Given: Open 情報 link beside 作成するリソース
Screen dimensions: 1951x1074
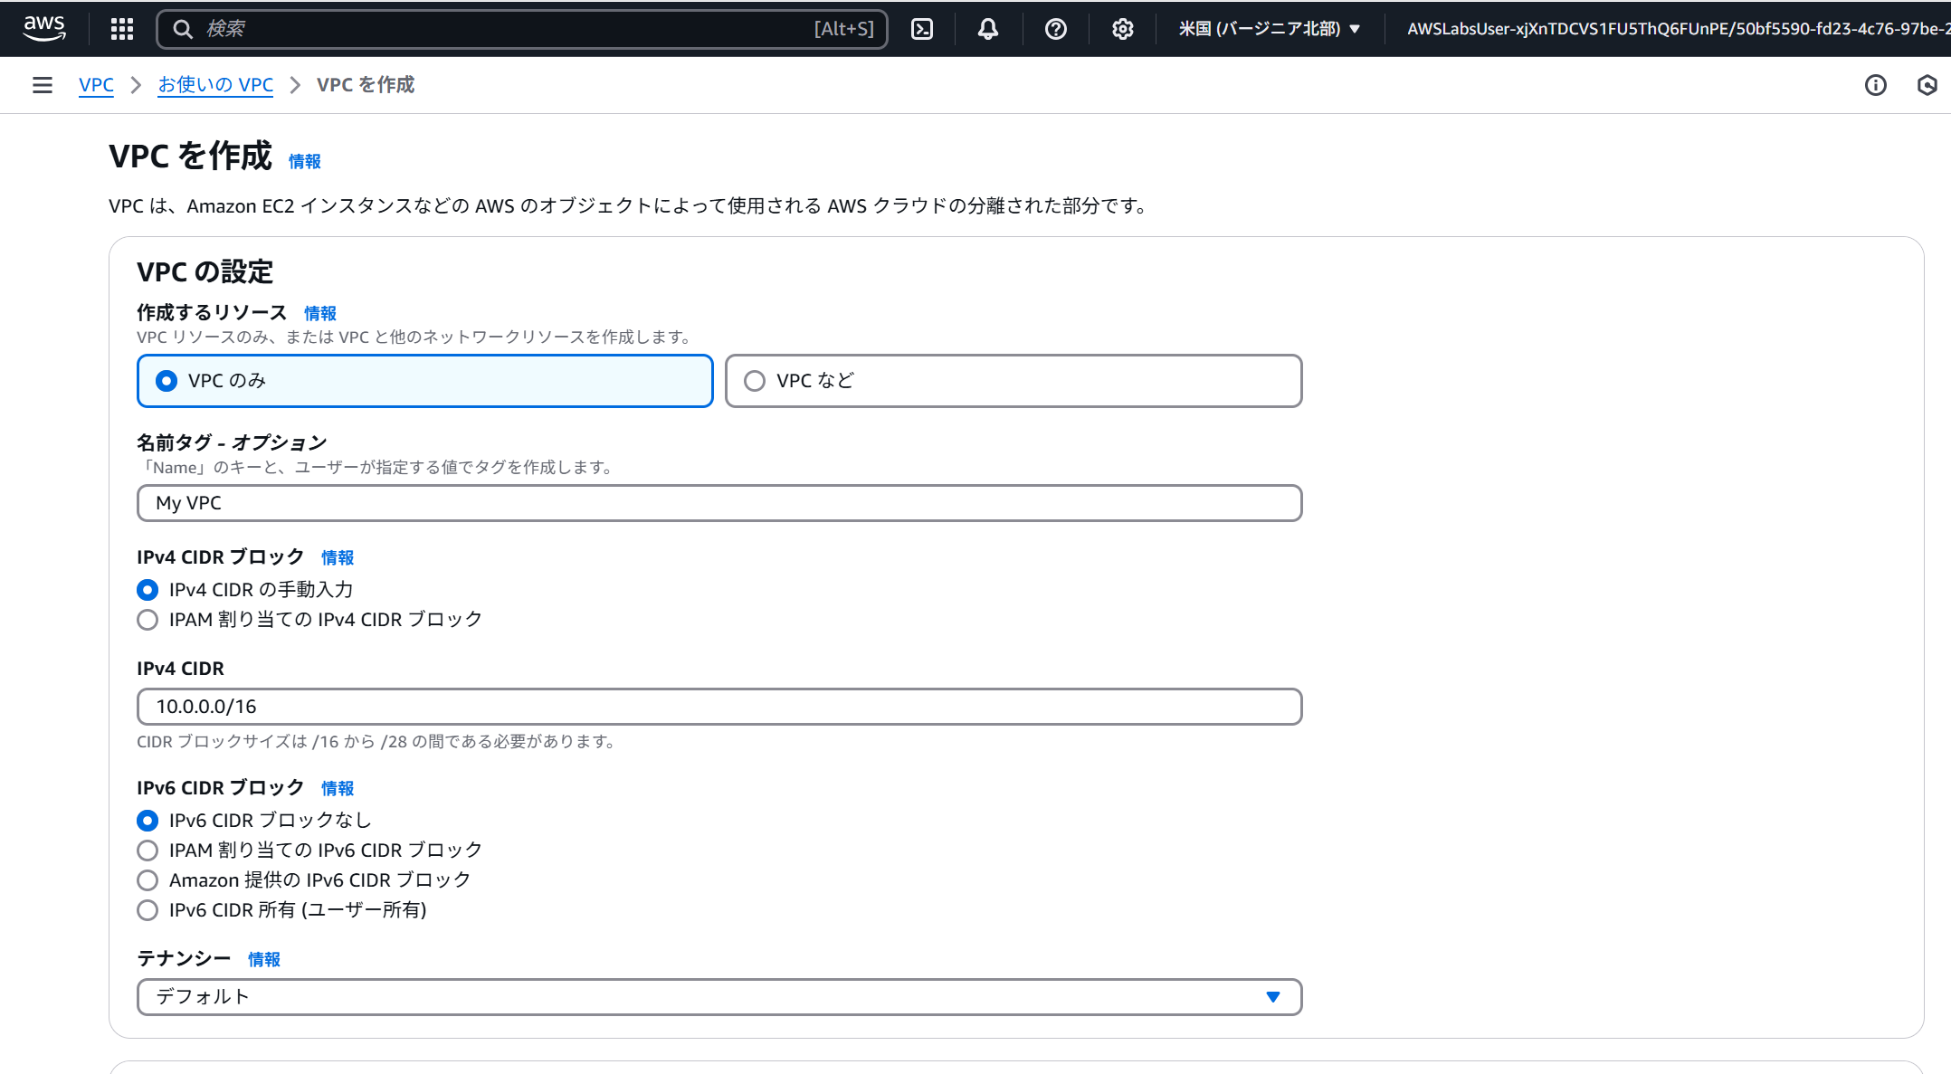Looking at the screenshot, I should pos(319,314).
